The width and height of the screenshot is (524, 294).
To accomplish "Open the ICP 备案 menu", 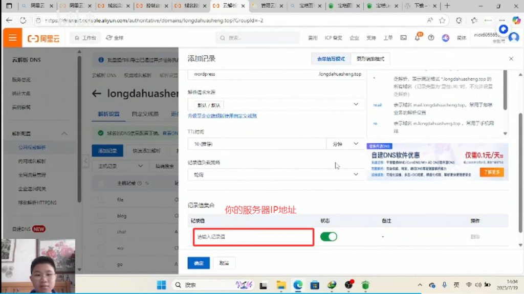I will [333, 38].
